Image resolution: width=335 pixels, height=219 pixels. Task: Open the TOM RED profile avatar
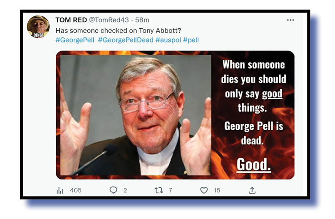[38, 27]
